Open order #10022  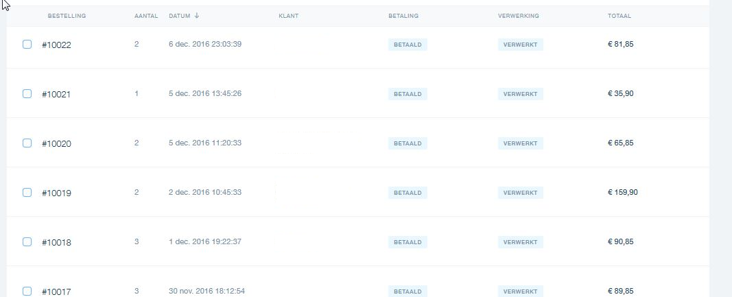(56, 45)
